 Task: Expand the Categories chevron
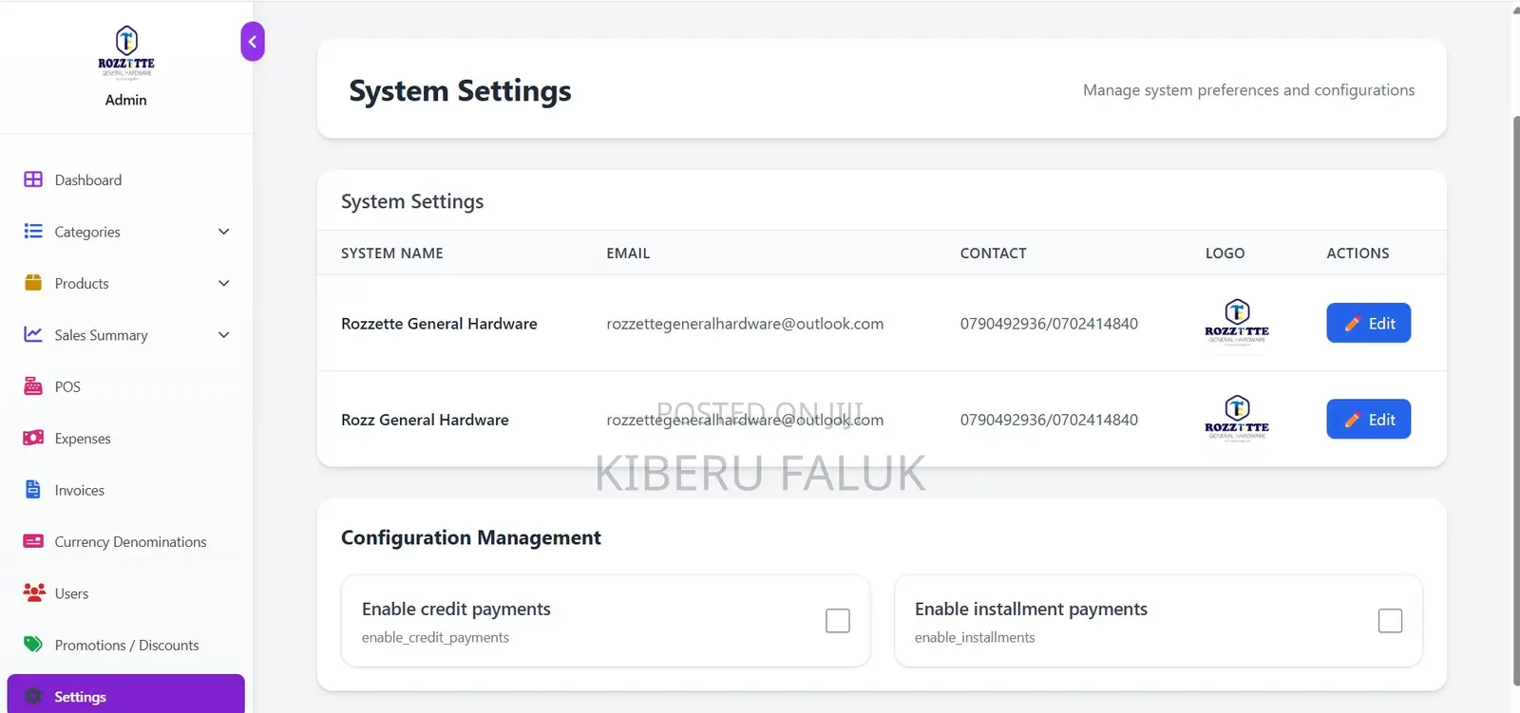[224, 232]
